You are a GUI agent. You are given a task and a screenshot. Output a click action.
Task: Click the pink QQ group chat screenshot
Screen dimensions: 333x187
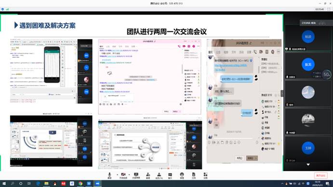coord(149,76)
